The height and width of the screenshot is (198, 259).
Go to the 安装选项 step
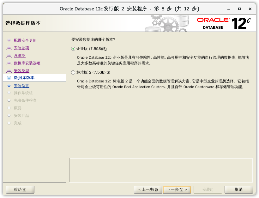point(21,48)
